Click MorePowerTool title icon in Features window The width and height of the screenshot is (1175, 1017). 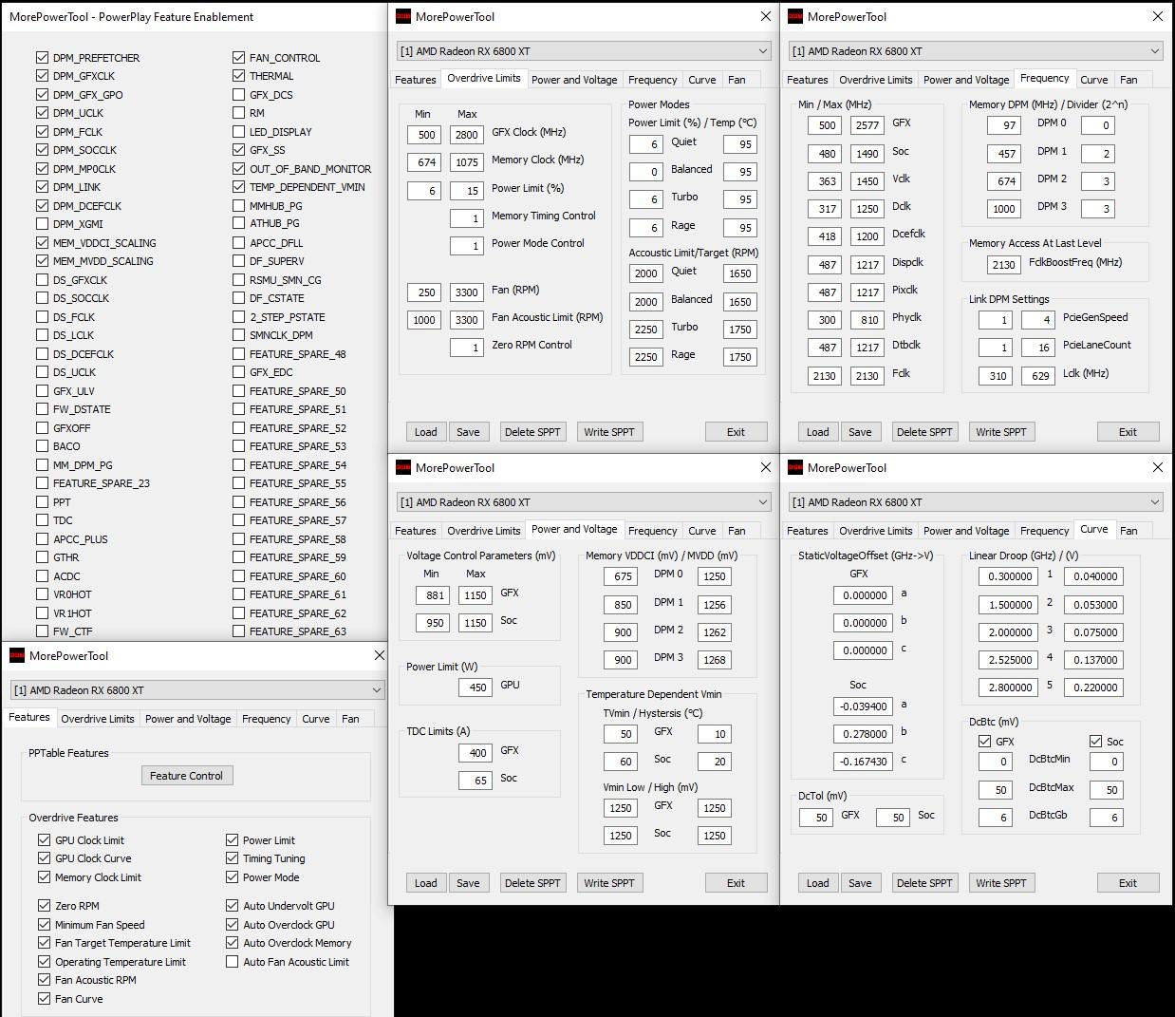pyautogui.click(x=17, y=655)
